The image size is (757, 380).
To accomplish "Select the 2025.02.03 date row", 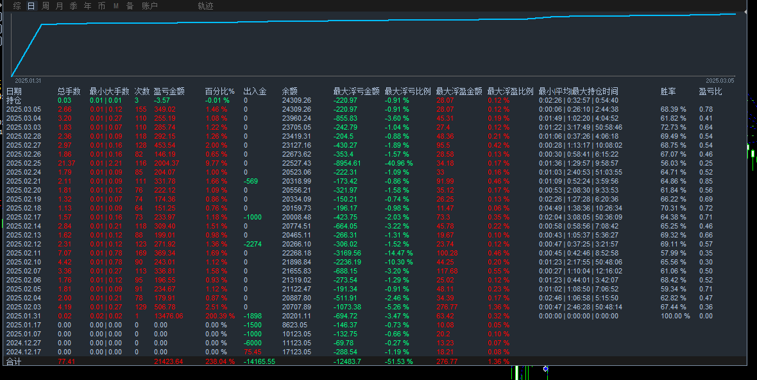I will pyautogui.click(x=24, y=307).
